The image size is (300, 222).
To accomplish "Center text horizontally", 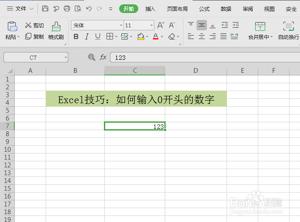I will coord(202,36).
